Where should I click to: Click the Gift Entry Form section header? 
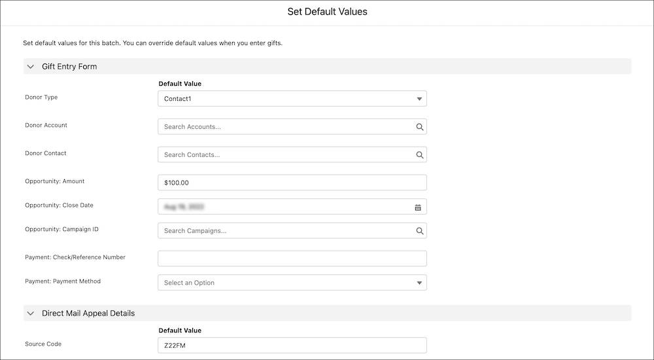(69, 67)
